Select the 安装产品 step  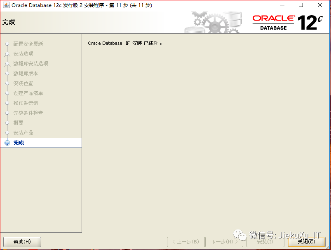click(23, 133)
